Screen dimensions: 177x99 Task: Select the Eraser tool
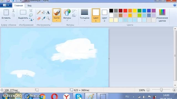point(39,18)
